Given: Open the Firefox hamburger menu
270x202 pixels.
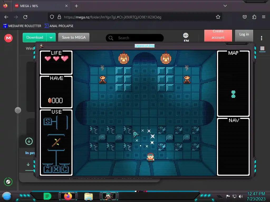Looking at the screenshot, I should coord(263,17).
